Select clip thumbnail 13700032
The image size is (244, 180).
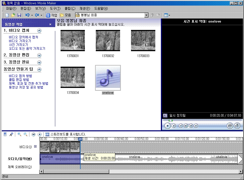pyautogui.click(x=108, y=41)
